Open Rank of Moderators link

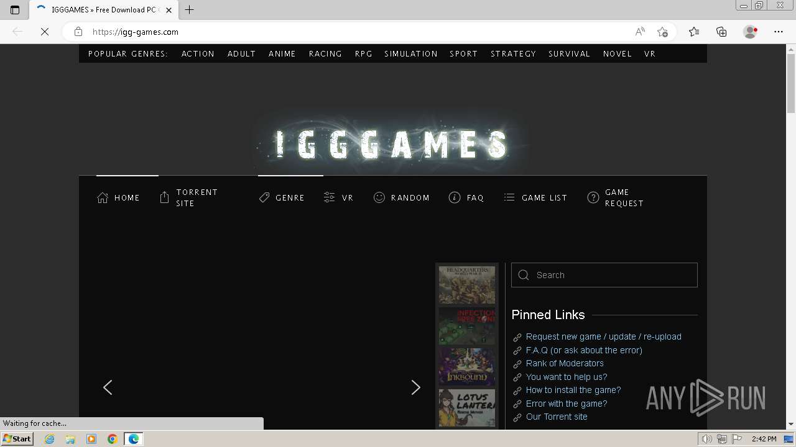(565, 363)
